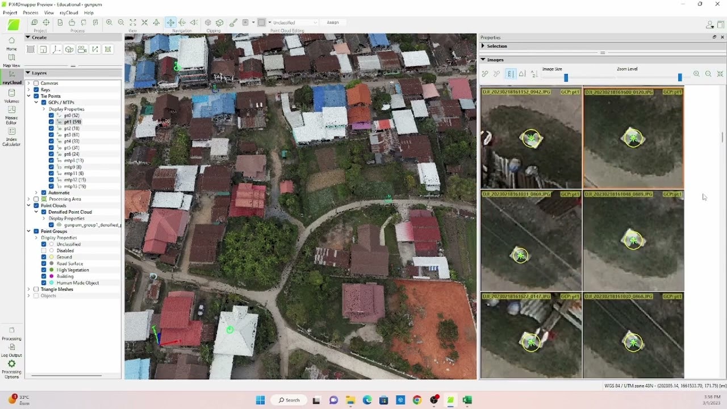This screenshot has height=409, width=727.
Task: Click the edit point cloud brush icon
Action: point(233,22)
